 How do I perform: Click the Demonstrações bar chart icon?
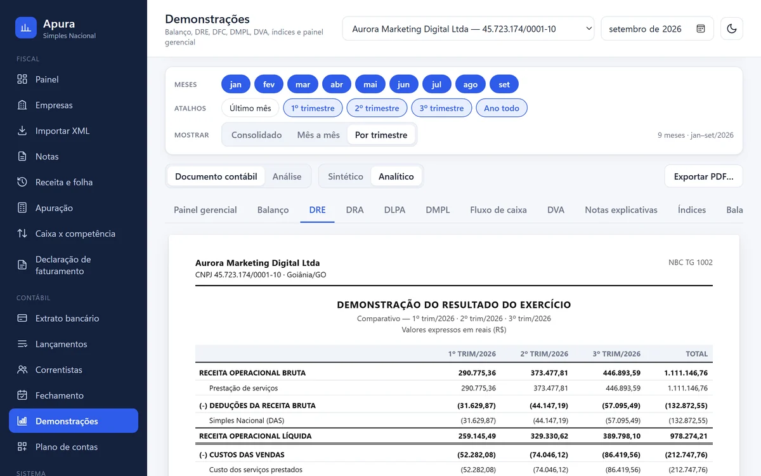(x=22, y=421)
